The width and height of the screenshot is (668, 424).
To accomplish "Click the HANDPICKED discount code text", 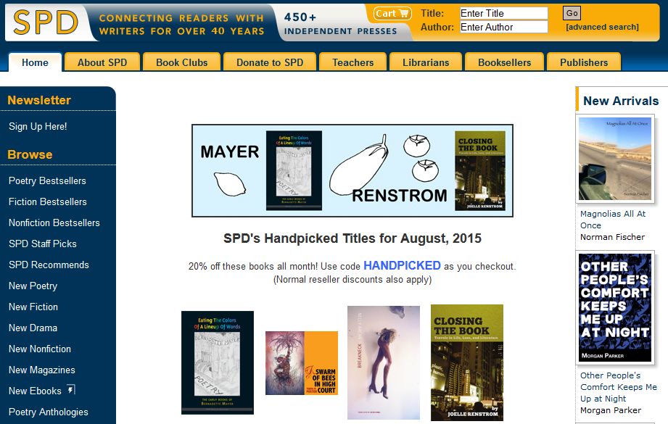I will (x=402, y=266).
